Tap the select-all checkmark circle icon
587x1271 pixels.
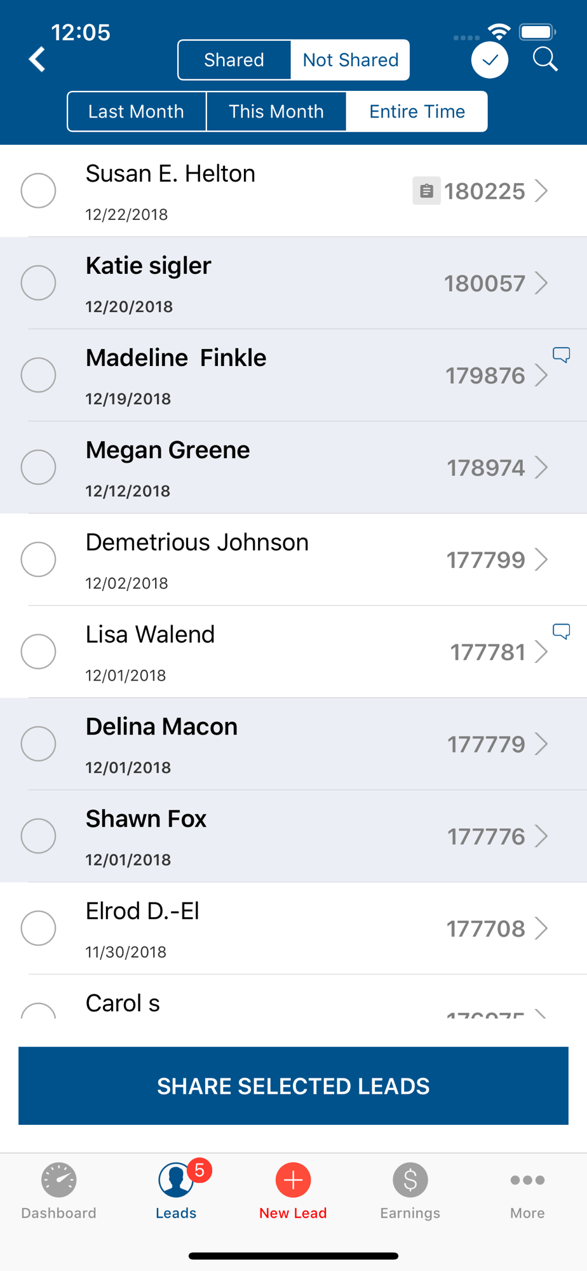[490, 60]
